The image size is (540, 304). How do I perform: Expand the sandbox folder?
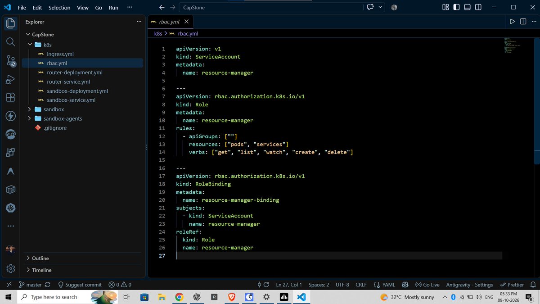click(x=29, y=109)
